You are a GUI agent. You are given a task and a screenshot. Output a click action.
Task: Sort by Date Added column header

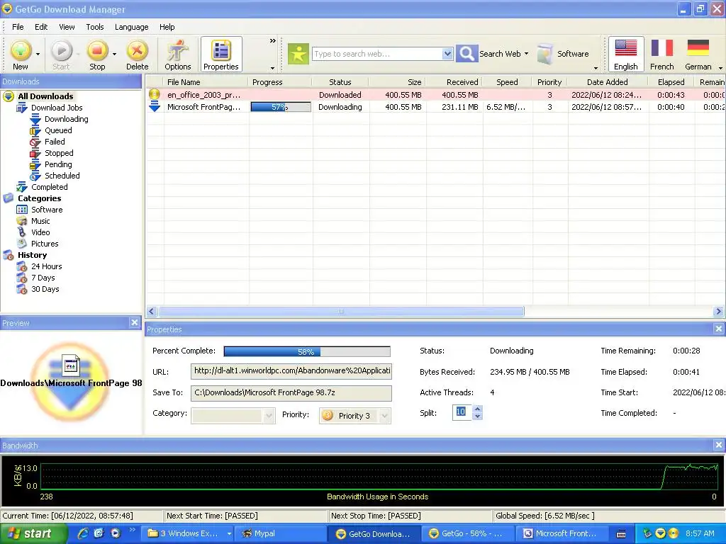point(608,82)
